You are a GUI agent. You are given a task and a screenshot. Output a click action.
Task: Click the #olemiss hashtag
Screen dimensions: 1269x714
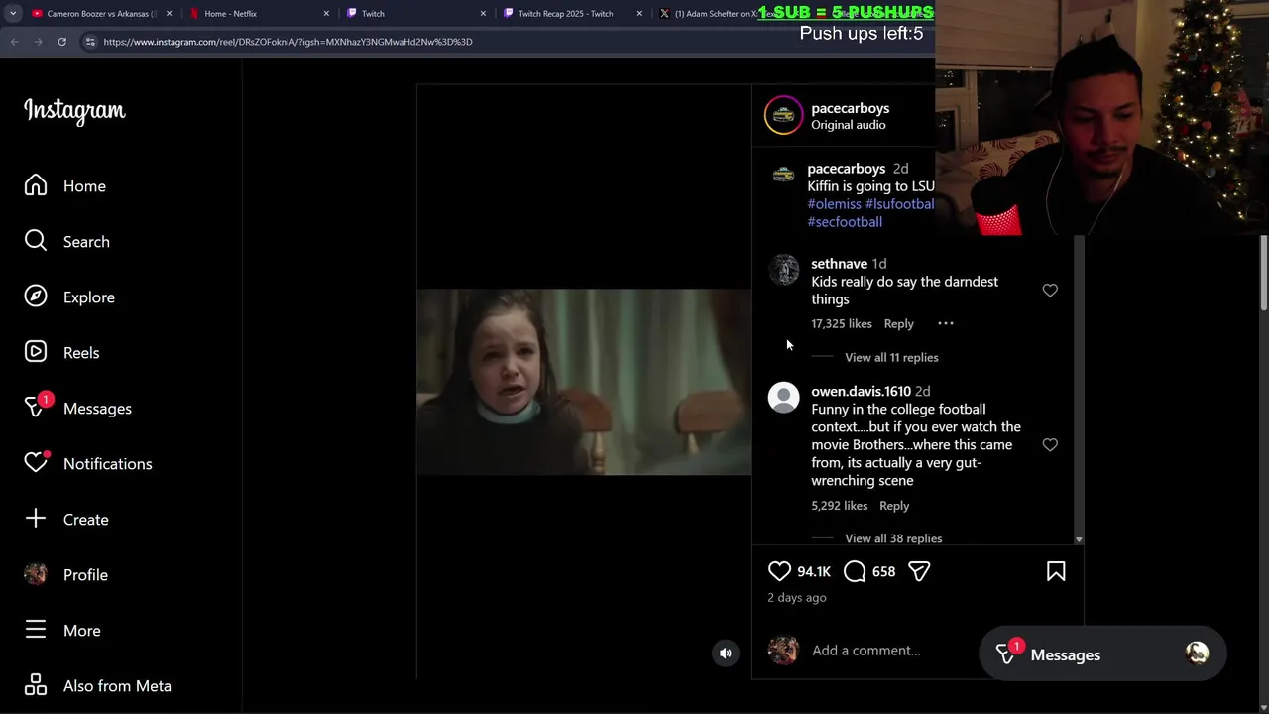pyautogui.click(x=834, y=204)
